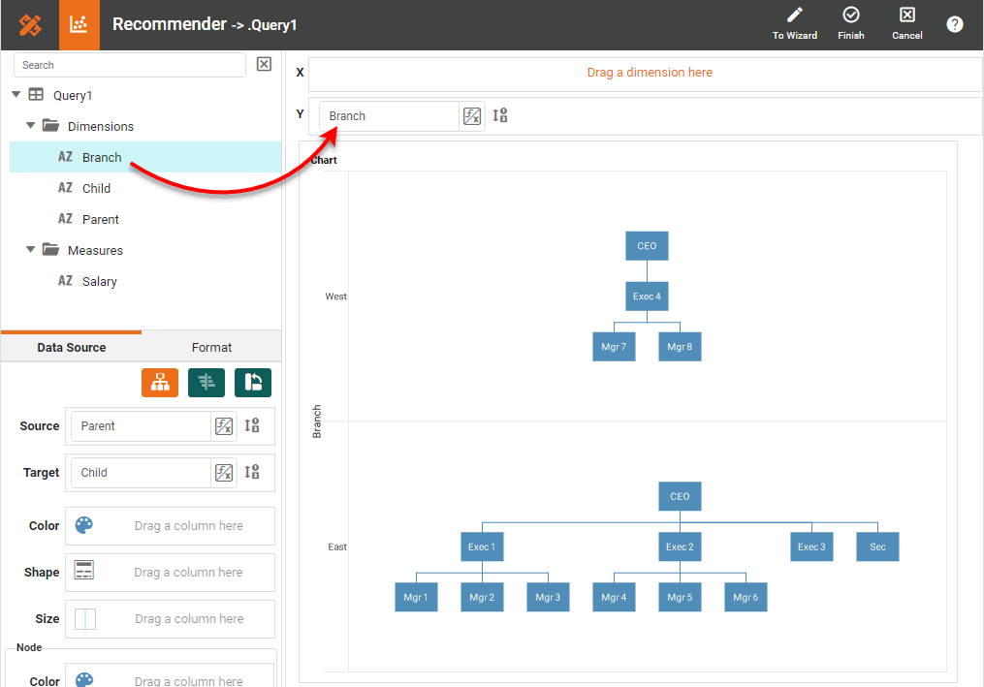
Task: Select the Data Source tab
Action: [72, 347]
